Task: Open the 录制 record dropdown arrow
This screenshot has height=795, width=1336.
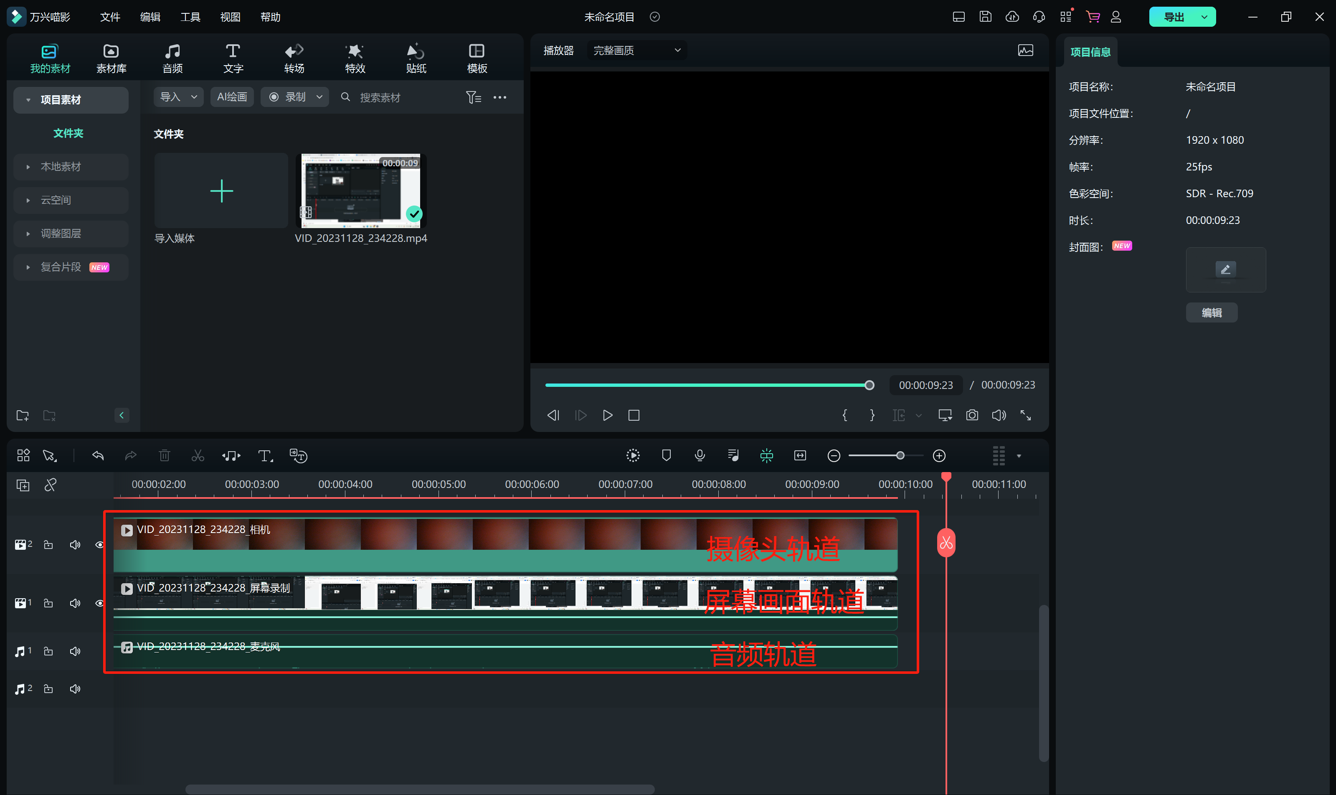Action: (x=319, y=97)
